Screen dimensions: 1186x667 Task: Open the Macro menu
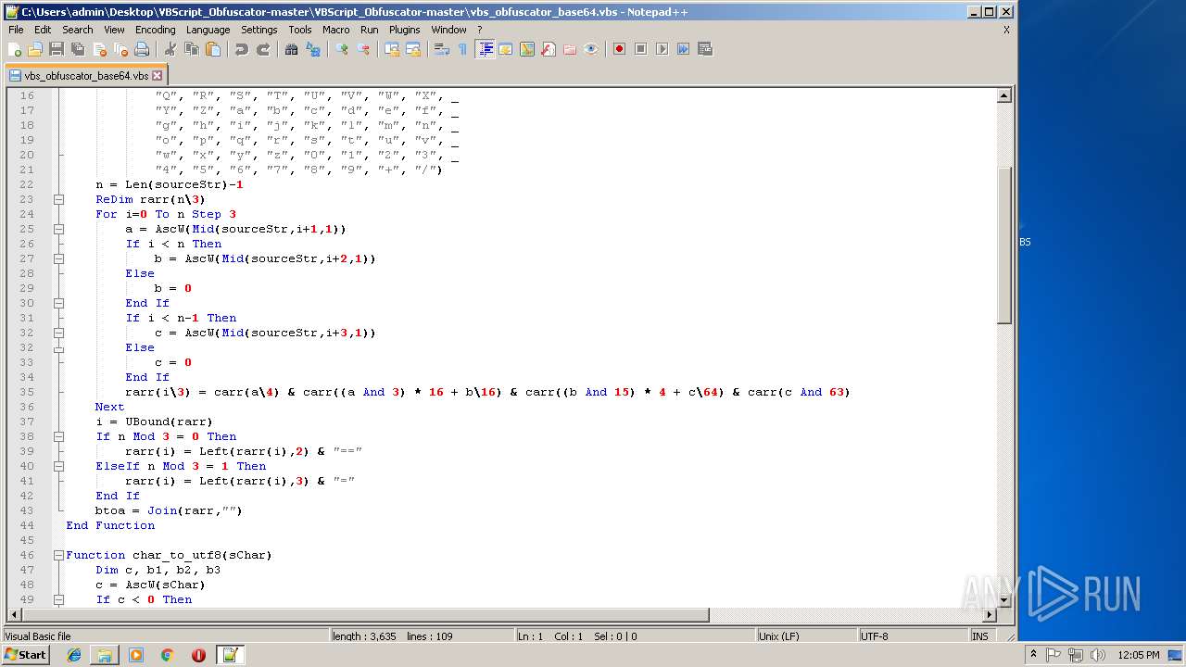(335, 30)
